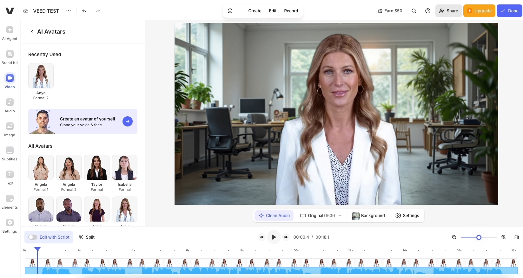Open the help question mark icon
Screen dimensions: 523x278
pyautogui.click(x=428, y=11)
